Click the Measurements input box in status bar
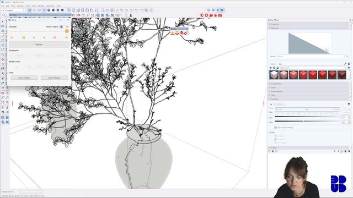The height and width of the screenshot is (198, 353). point(31,192)
